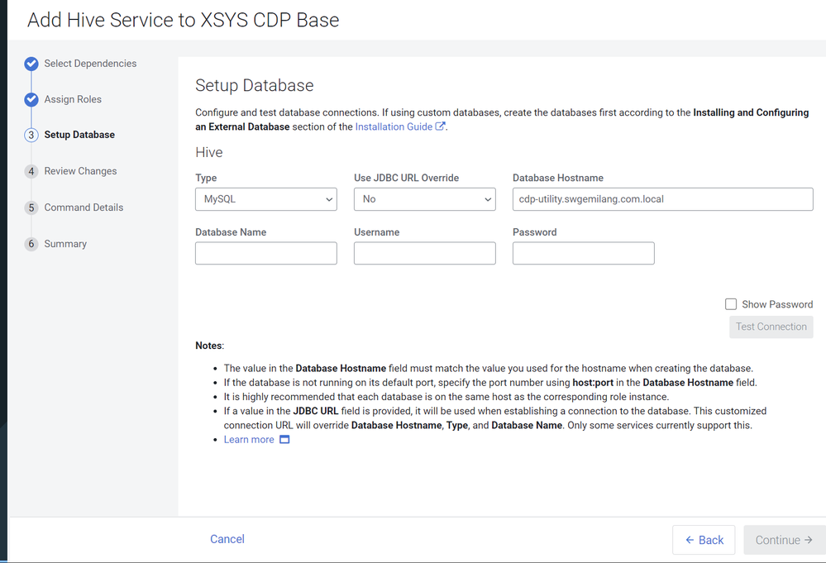Viewport: 826px width, 563px height.
Task: Click the Password field label
Action: [x=535, y=232]
